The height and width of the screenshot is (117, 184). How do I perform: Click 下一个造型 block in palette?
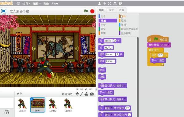[x=106, y=93]
